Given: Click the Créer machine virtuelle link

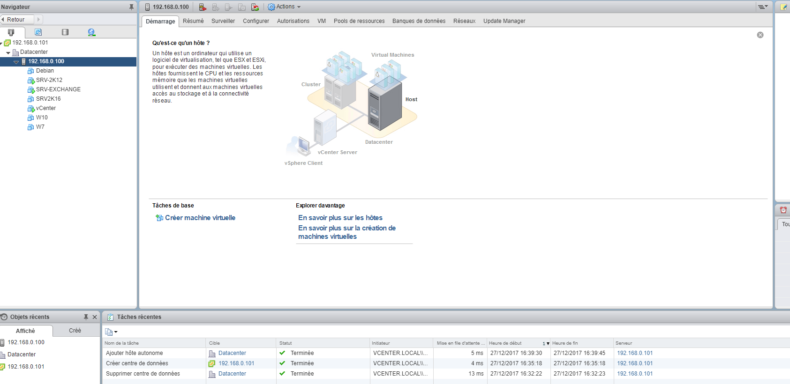Looking at the screenshot, I should pos(200,218).
